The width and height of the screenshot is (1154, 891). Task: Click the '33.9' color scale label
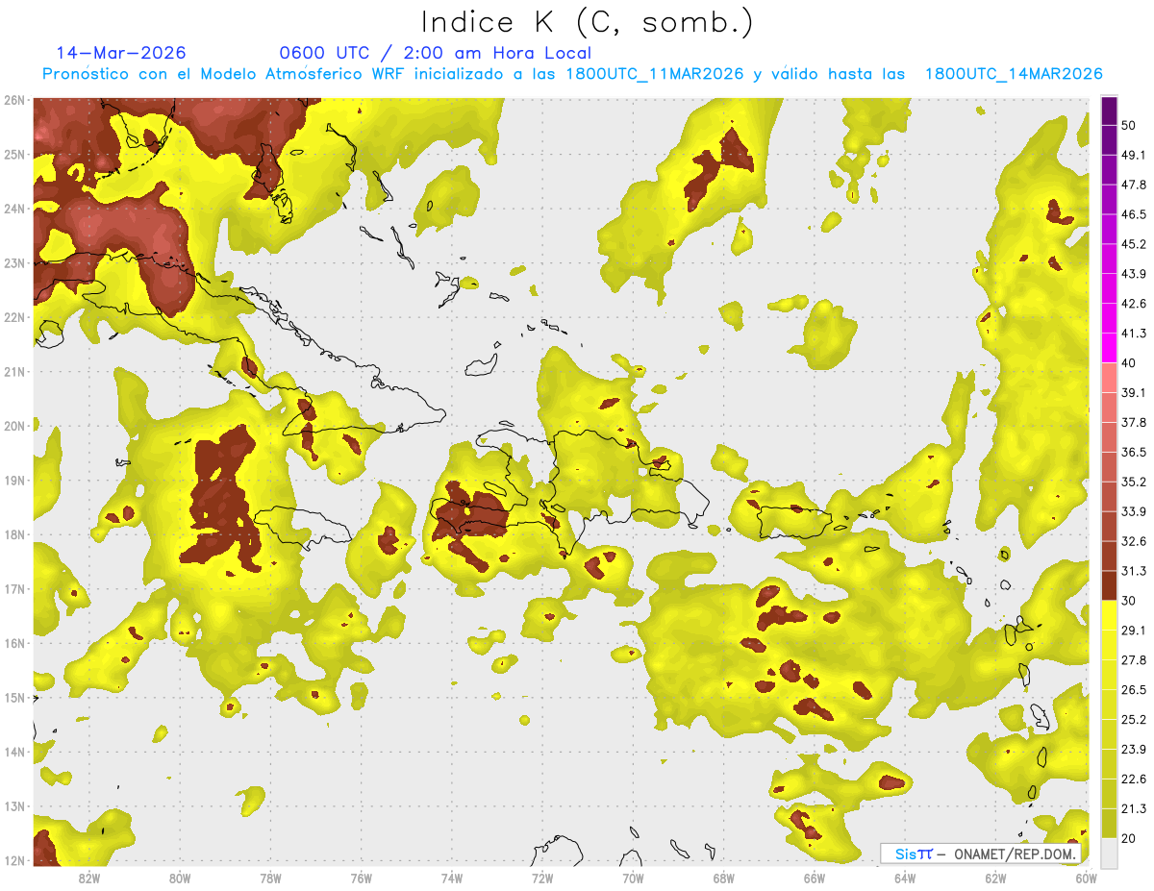click(x=1133, y=511)
